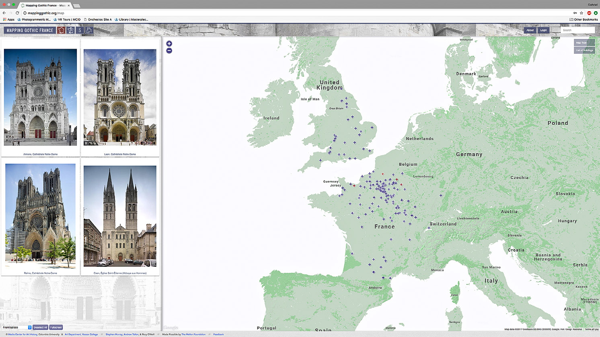The width and height of the screenshot is (600, 337).
Task: Open the About page
Action: pyautogui.click(x=530, y=30)
